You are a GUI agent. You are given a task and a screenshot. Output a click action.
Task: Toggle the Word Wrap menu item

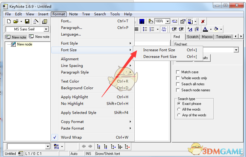point(93,137)
